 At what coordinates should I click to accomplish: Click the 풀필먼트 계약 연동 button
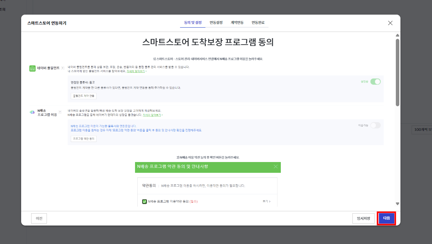click(x=83, y=96)
